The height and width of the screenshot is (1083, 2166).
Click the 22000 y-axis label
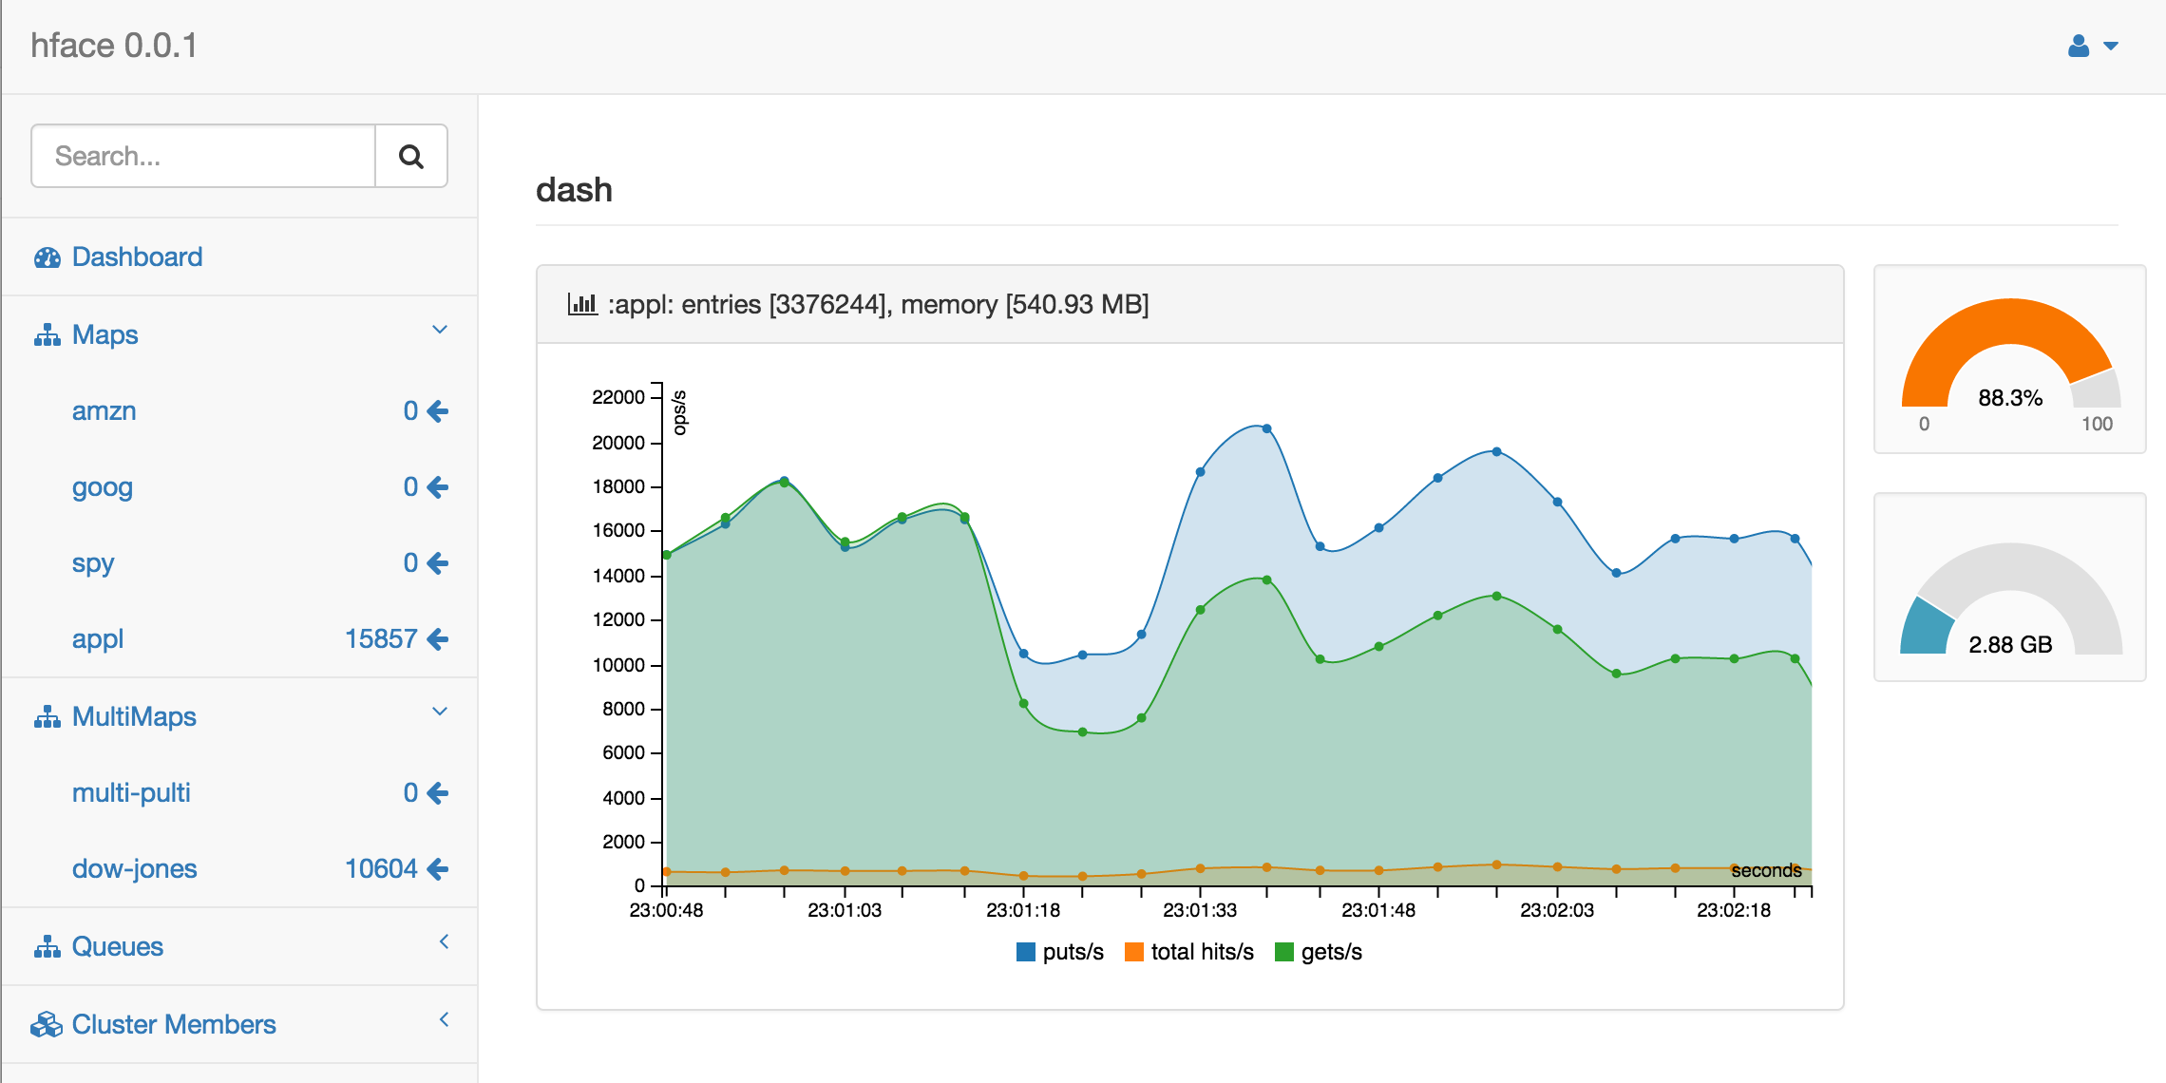(618, 397)
